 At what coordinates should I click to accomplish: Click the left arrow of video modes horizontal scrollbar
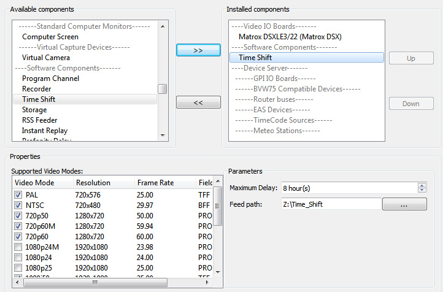click(17, 282)
